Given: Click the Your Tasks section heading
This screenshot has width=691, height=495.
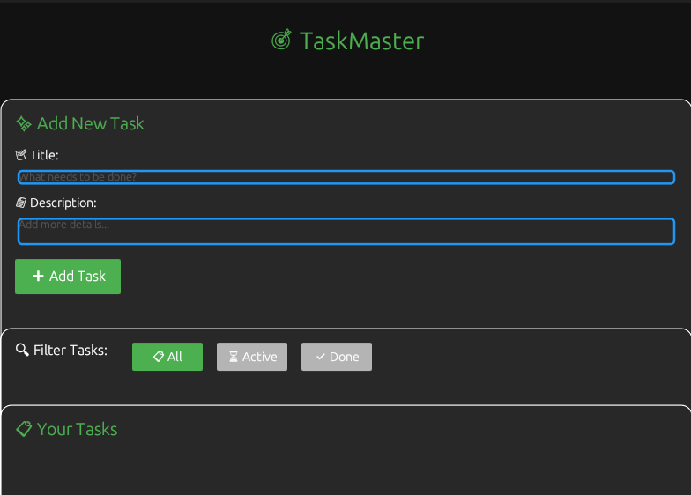Looking at the screenshot, I should [77, 430].
